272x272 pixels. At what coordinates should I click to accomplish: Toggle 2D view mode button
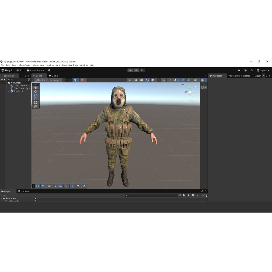163,80
